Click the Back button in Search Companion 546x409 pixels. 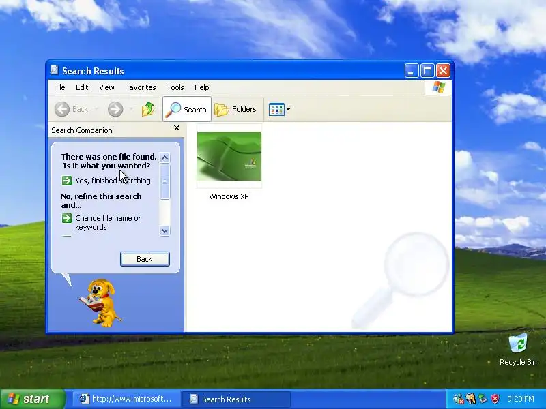145,259
